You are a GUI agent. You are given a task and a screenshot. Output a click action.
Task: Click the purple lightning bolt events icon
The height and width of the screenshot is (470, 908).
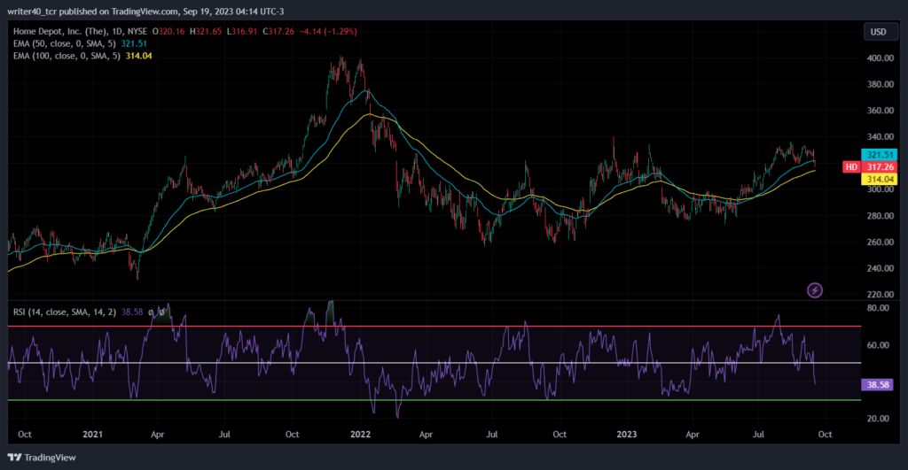[815, 290]
